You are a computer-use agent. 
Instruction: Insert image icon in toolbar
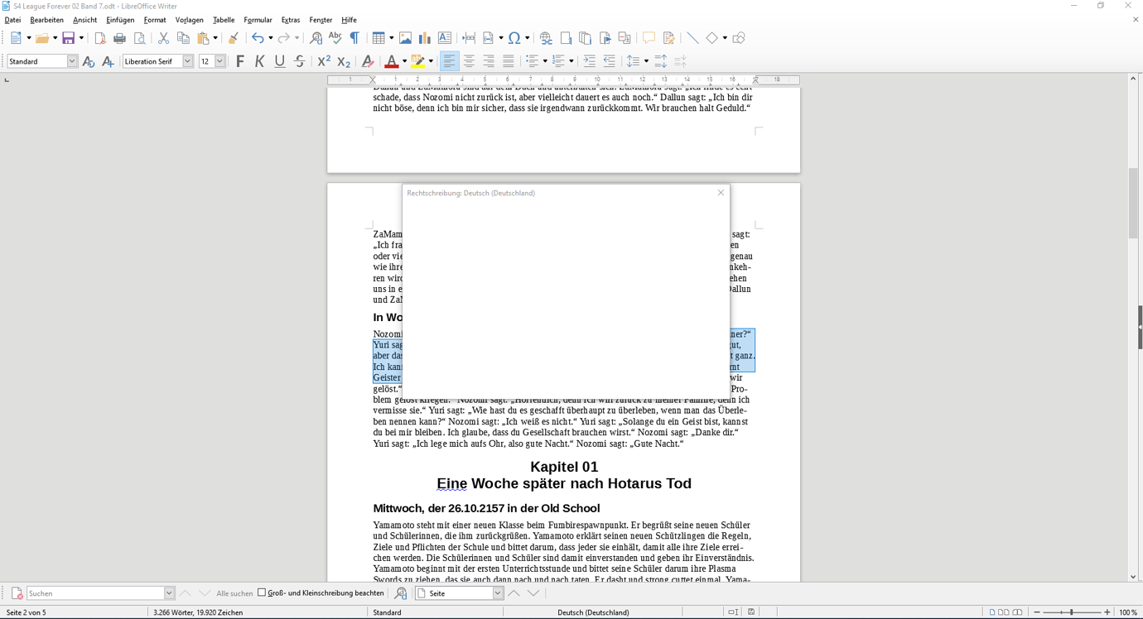pos(405,38)
